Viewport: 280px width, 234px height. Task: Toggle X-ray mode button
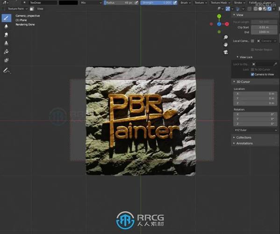(x=249, y=9)
